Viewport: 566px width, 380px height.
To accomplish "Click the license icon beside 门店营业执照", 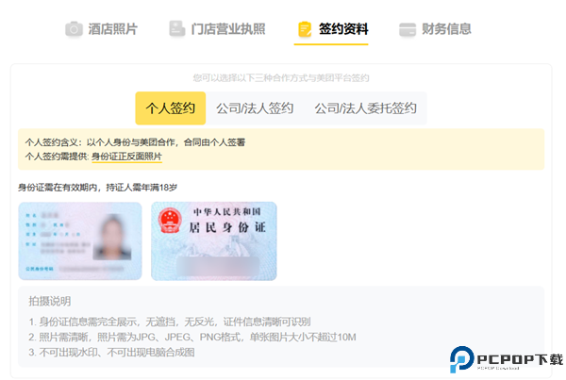I will (x=176, y=29).
